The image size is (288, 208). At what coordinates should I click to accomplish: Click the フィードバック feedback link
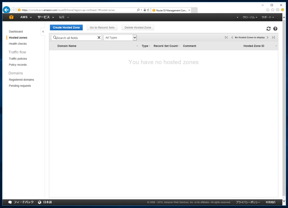coord(24,202)
